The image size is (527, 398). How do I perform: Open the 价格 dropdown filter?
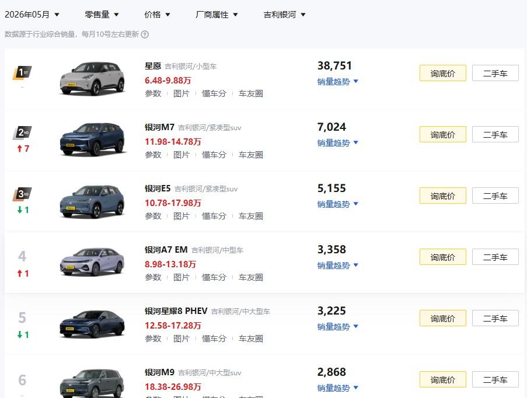157,15
